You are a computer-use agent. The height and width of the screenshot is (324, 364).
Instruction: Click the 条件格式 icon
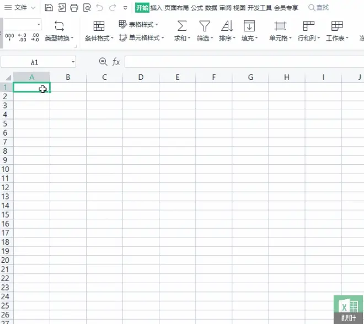click(99, 26)
